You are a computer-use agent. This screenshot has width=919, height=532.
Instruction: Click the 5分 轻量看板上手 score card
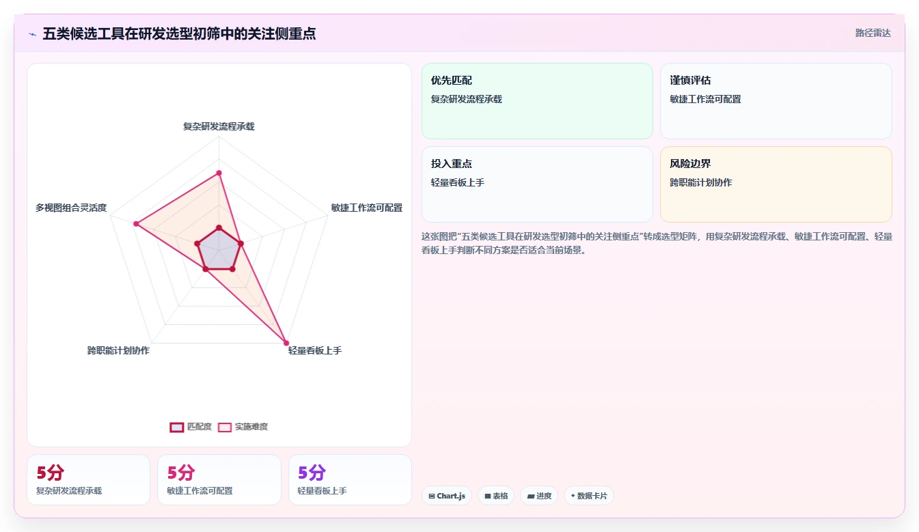[350, 479]
